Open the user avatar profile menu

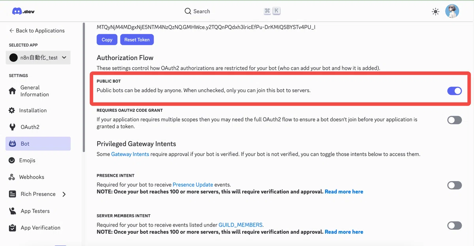(452, 11)
